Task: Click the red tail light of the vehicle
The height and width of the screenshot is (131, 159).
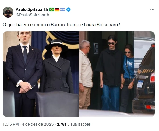Action: point(152,77)
